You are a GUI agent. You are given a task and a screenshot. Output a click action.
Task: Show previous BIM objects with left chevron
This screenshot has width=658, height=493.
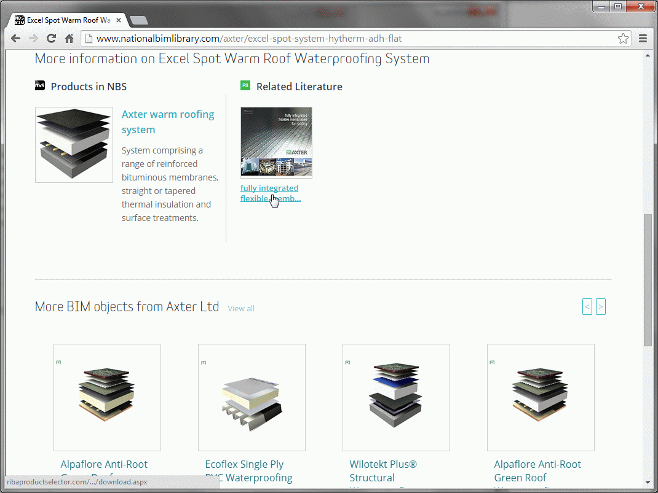pyautogui.click(x=587, y=306)
